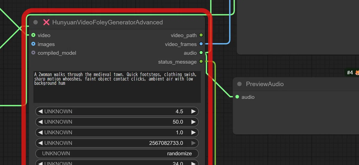359x165 pixels.
Task: Increase the 2567082733.0 seed value with right arrow
Action: pos(194,143)
